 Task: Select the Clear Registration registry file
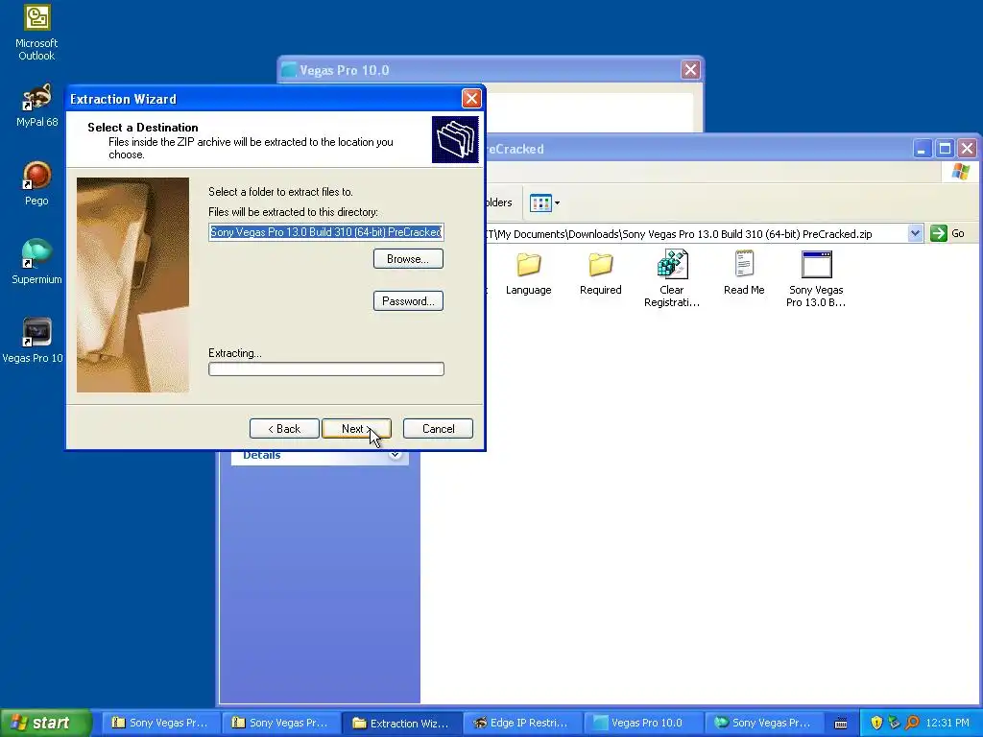pyautogui.click(x=672, y=278)
